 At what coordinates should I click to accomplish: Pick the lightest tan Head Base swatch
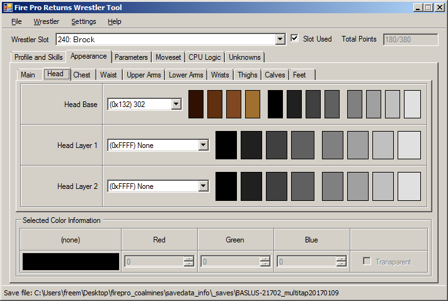coord(253,104)
